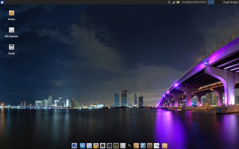The height and width of the screenshot is (149, 239).
Task: Click the green battery status icon
Action: [x=178, y=2]
